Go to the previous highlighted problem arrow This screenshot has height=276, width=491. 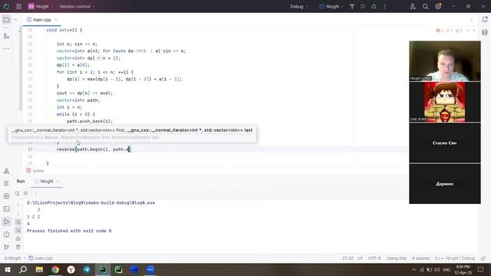[467, 31]
